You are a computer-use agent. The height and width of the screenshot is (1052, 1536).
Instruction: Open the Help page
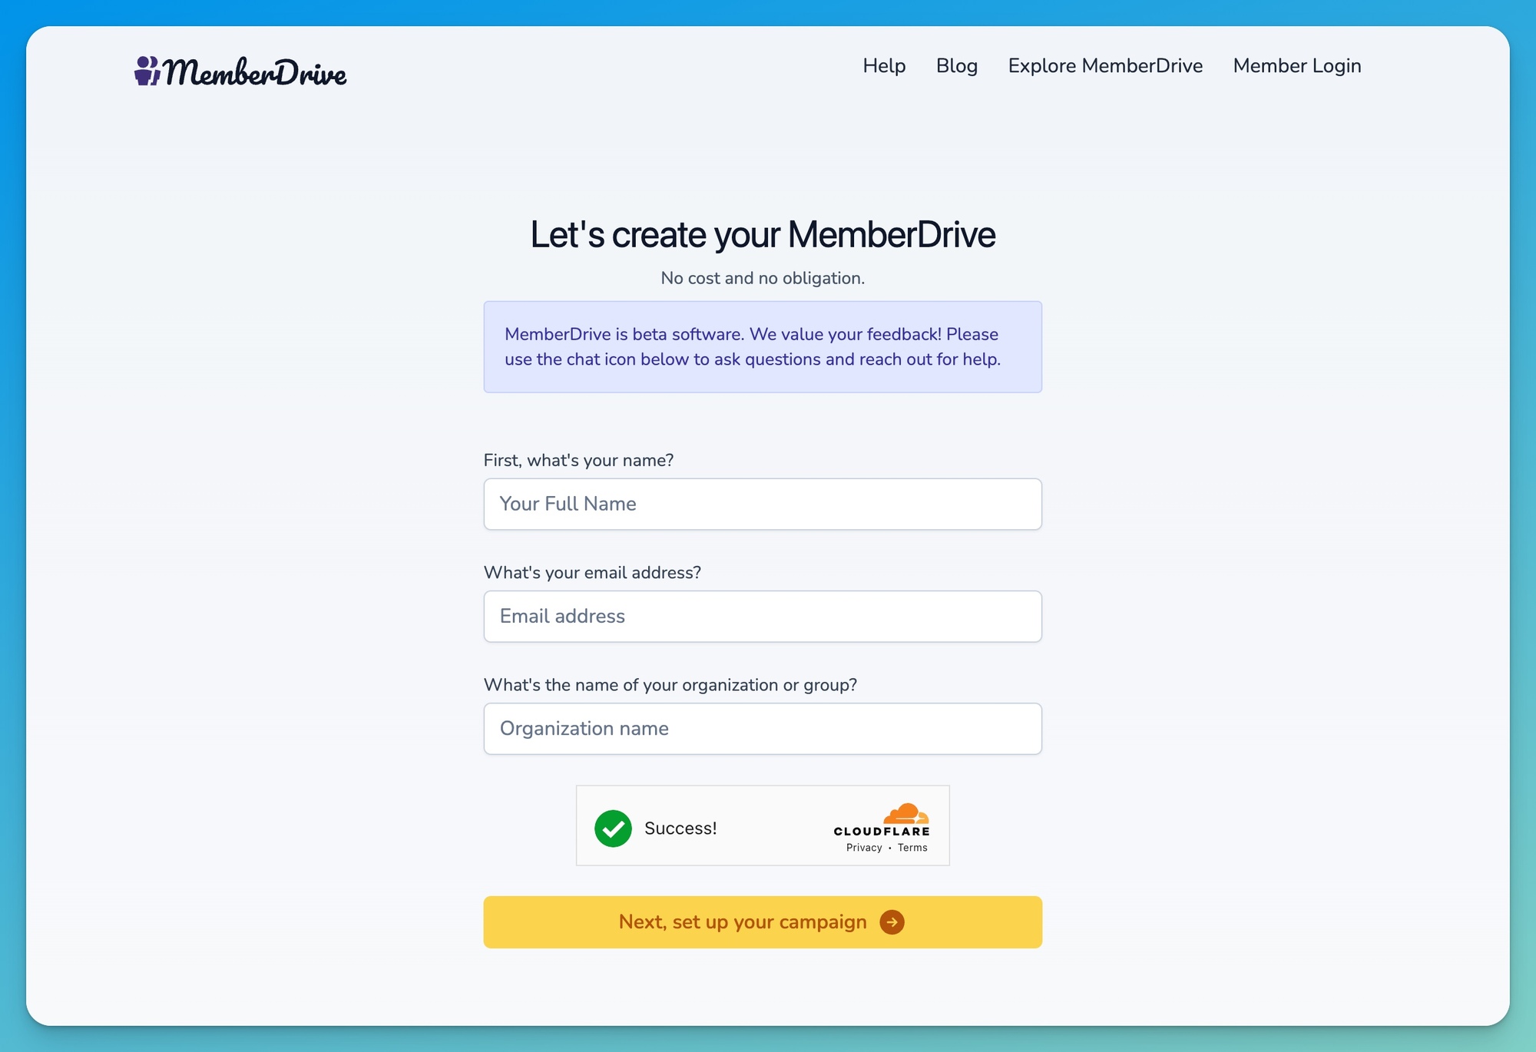click(x=884, y=66)
